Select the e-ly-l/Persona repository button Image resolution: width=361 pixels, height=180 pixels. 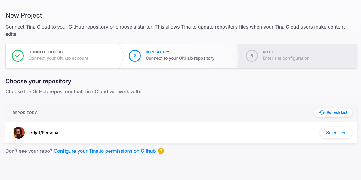pos(335,133)
